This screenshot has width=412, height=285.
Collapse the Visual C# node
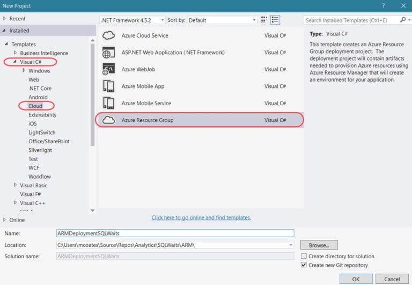pyautogui.click(x=15, y=62)
